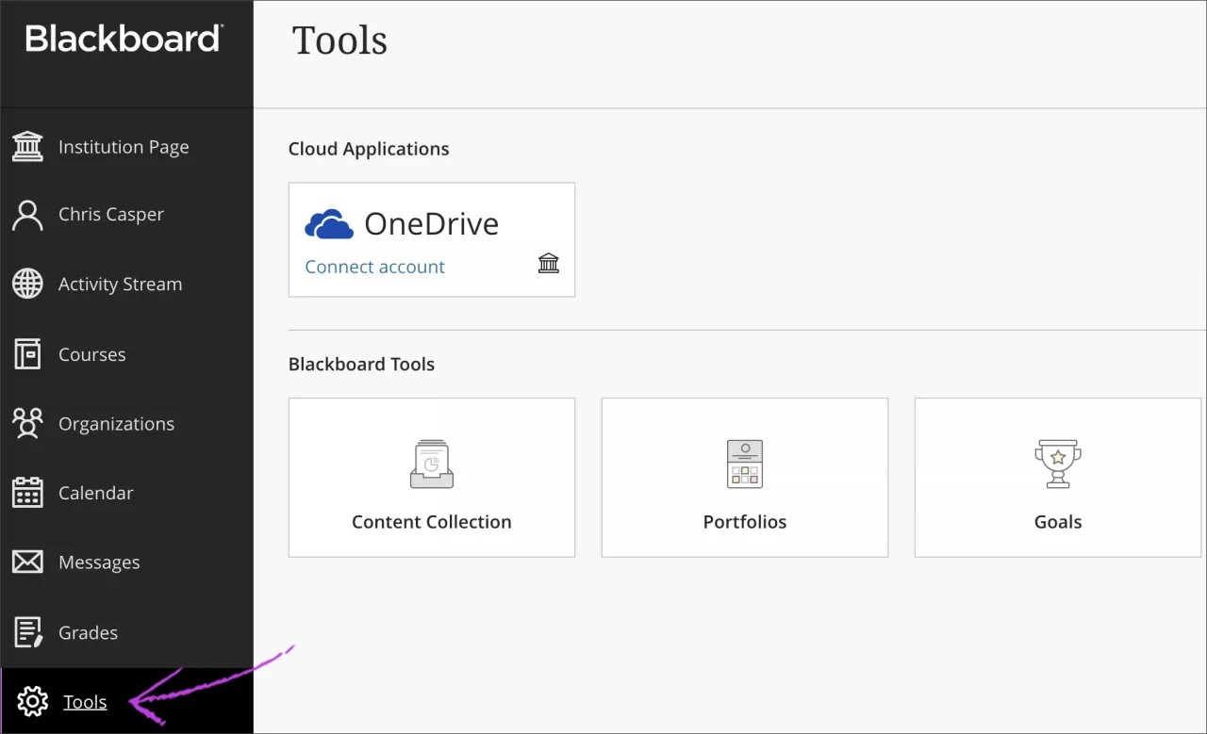
Task: Open the Goals trophy icon
Action: click(1057, 463)
